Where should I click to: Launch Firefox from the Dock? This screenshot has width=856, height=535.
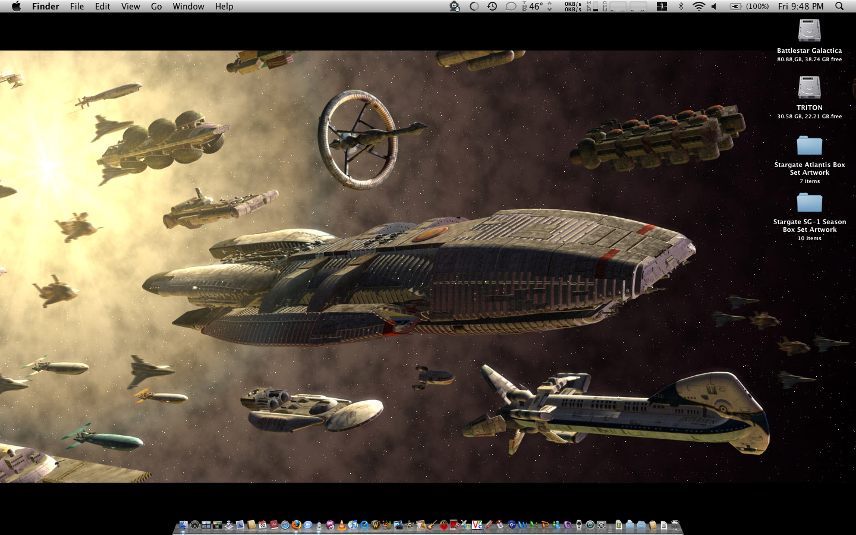[x=296, y=525]
